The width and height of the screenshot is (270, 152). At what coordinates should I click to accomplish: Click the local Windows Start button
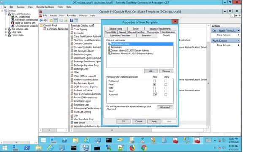tap(5, 148)
